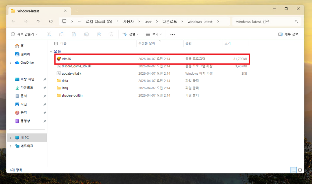This screenshot has height=184, width=312.
Task: Click the Cut scissors icon in toolbar
Action: pyautogui.click(x=49, y=34)
